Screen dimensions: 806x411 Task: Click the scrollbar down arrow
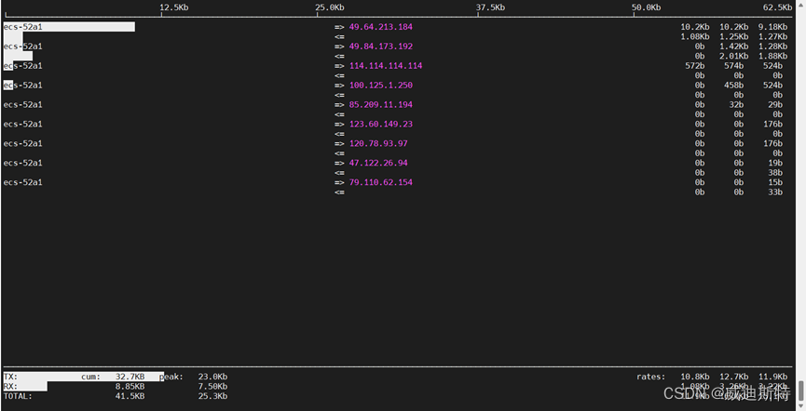(800, 407)
